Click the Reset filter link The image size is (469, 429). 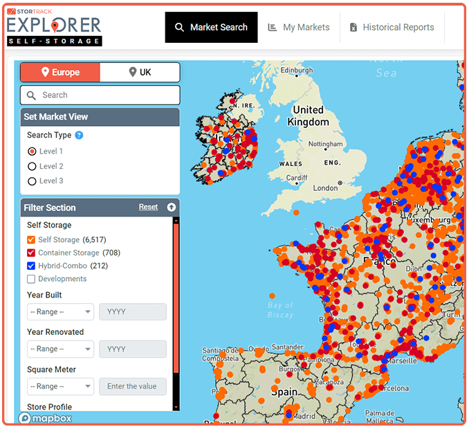(148, 207)
